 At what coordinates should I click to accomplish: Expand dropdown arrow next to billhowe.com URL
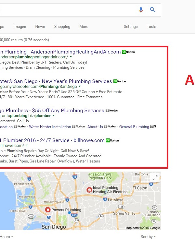coord(27,145)
